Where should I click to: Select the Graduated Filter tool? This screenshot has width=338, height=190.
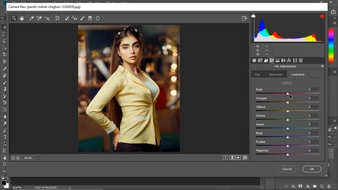pyautogui.click(x=90, y=18)
